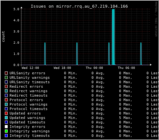
Task: Select the Integrity timeouts blue swatch
Action: point(6,136)
